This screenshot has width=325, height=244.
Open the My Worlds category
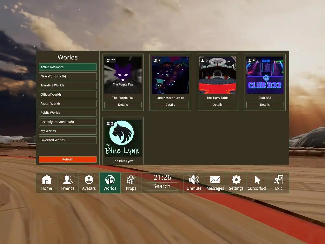[x=68, y=131]
